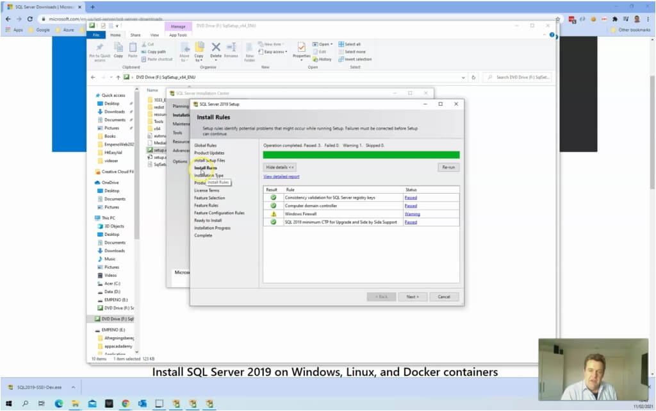
Task: Click the Delete icon in the ribbon
Action: pyautogui.click(x=216, y=49)
